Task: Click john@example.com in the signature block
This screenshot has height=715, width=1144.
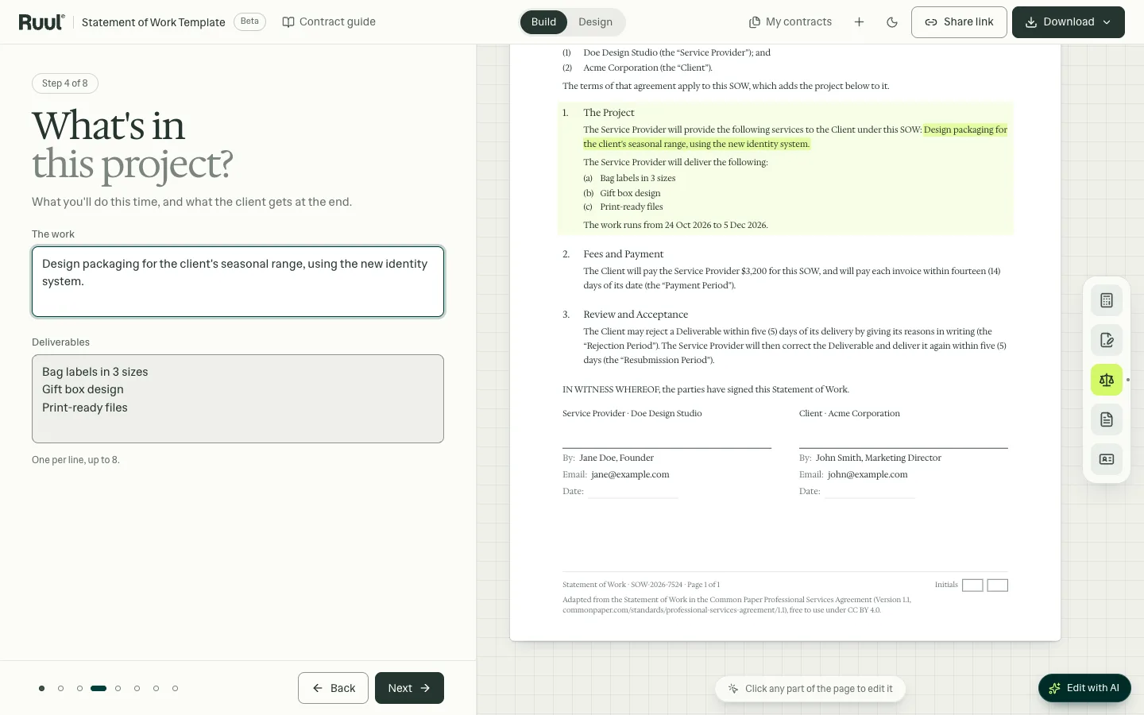Action: tap(868, 474)
